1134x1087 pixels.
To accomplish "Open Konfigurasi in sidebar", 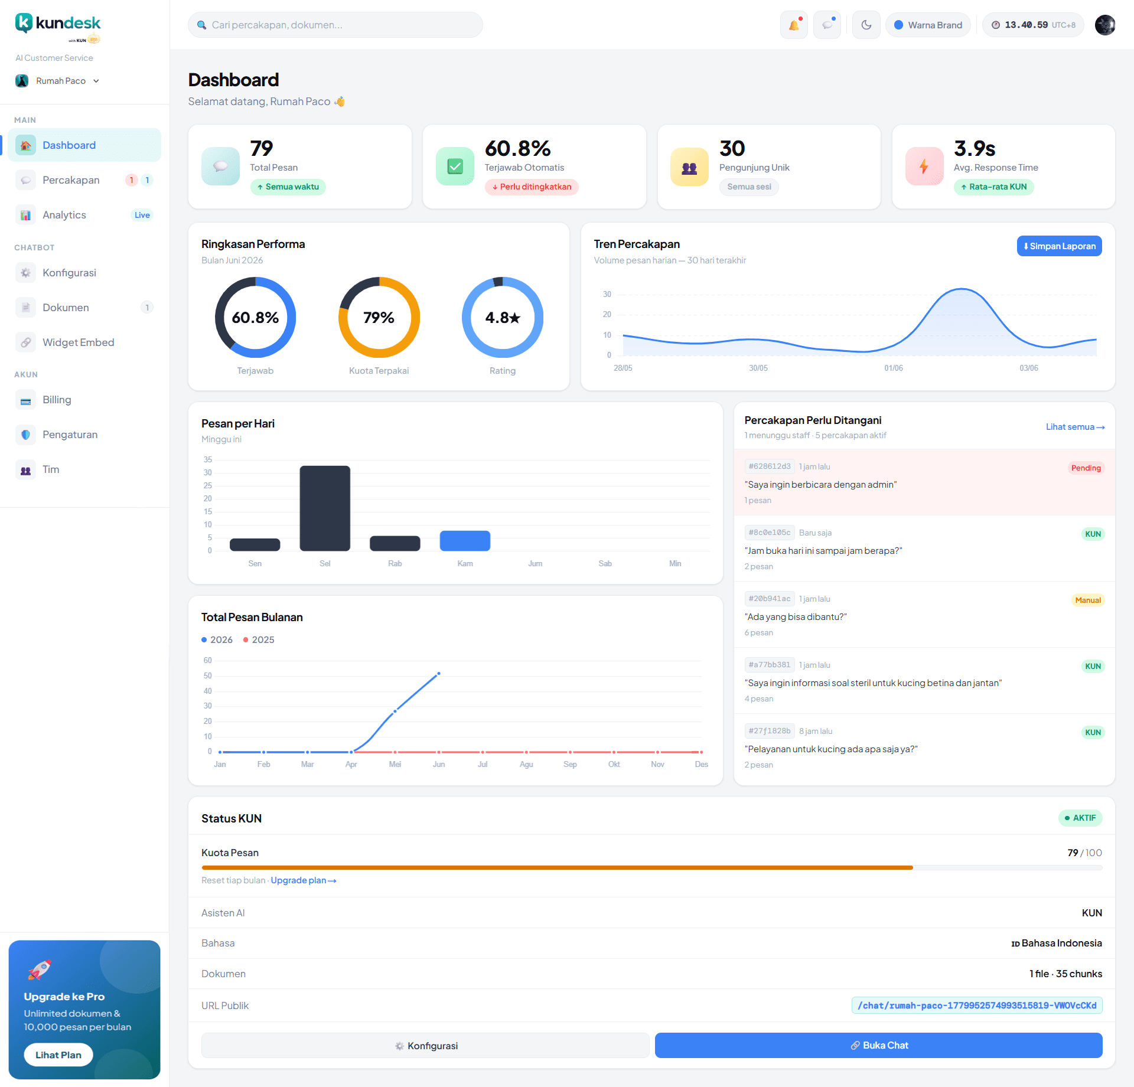I will coord(84,273).
